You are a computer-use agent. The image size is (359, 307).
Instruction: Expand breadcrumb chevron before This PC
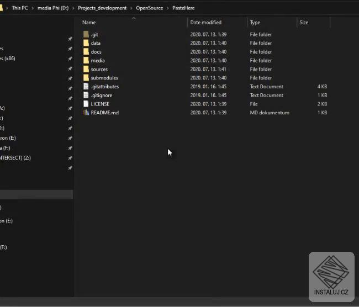(x=7, y=8)
